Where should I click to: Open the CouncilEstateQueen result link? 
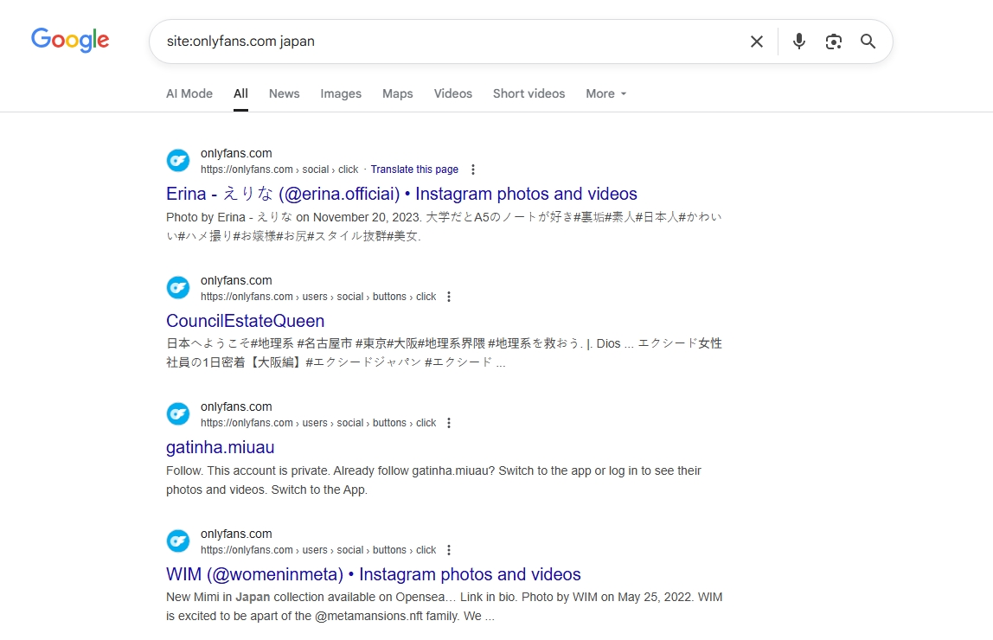245,321
